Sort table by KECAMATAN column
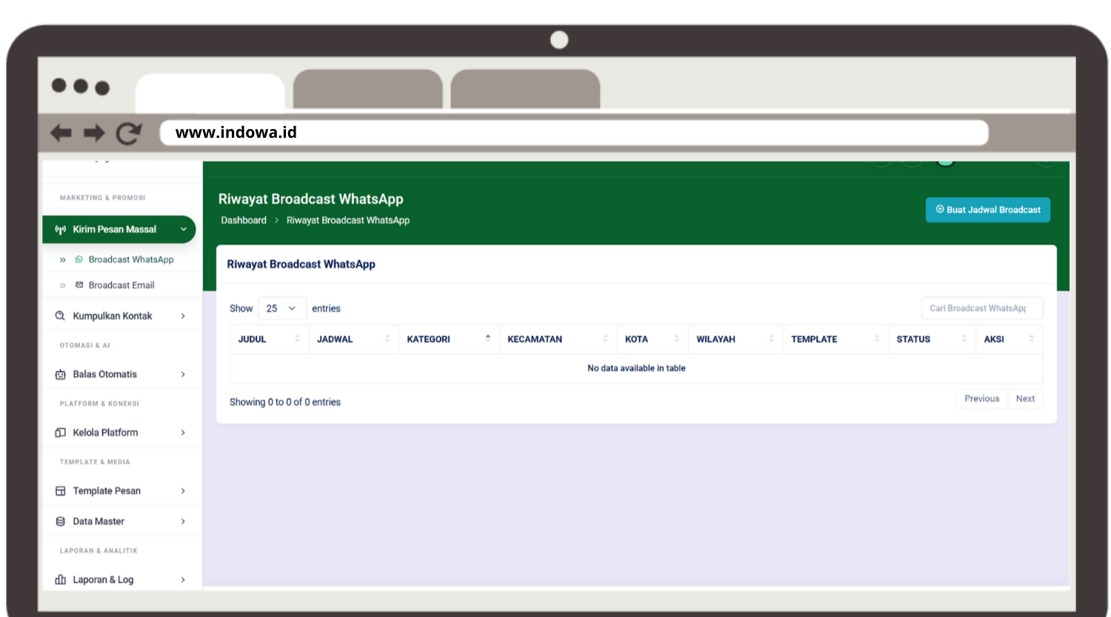Image resolution: width=1111 pixels, height=617 pixels. pos(558,339)
